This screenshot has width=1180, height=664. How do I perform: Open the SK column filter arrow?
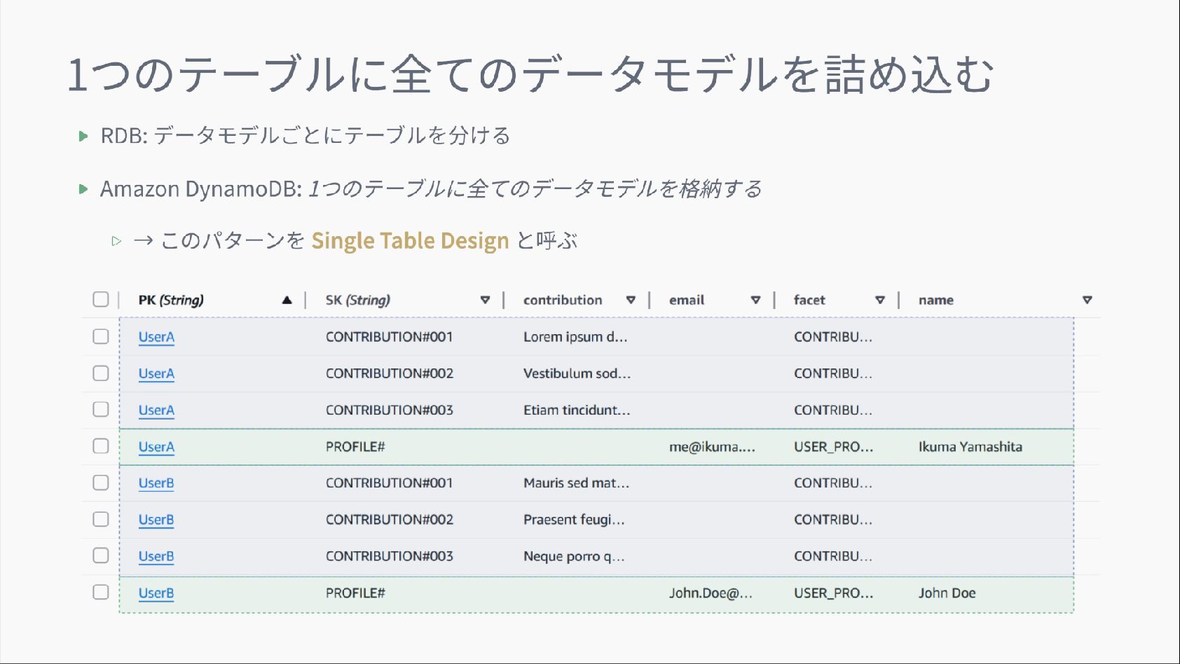pos(485,300)
